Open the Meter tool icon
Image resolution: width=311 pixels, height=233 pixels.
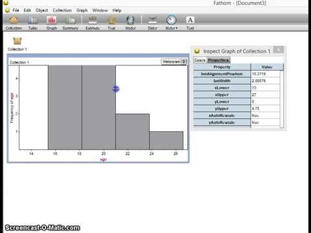coord(171,20)
